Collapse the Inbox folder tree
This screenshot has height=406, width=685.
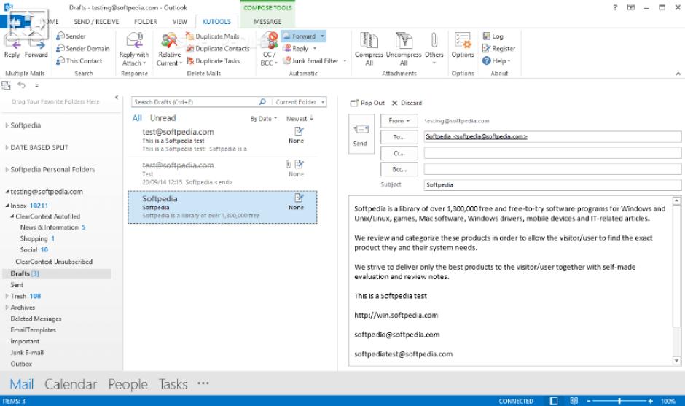click(7, 206)
